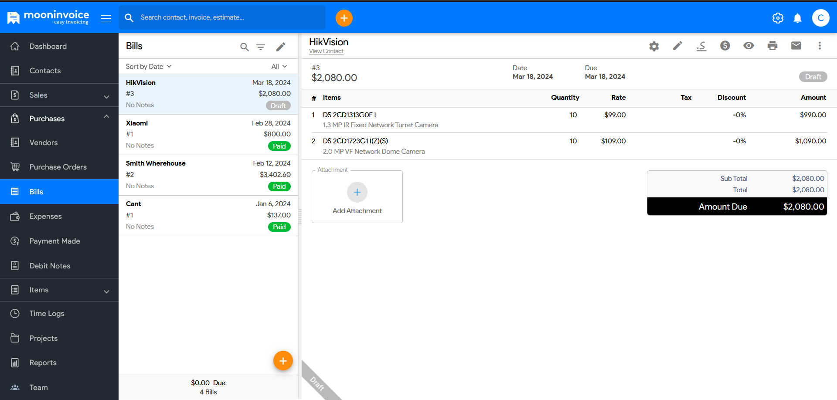Select the Cant bill
The height and width of the screenshot is (400, 837).
208,216
